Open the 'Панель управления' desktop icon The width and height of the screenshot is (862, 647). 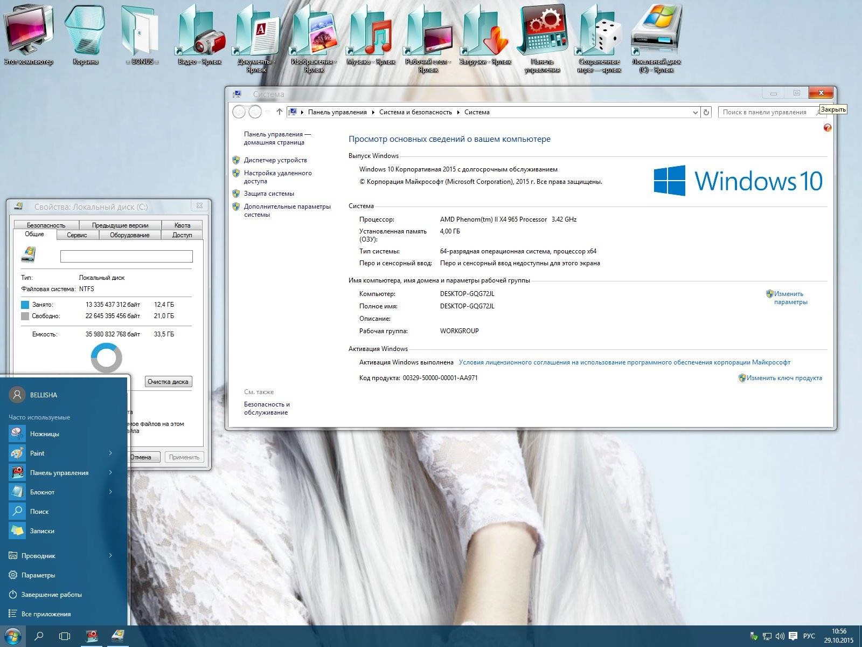(542, 38)
